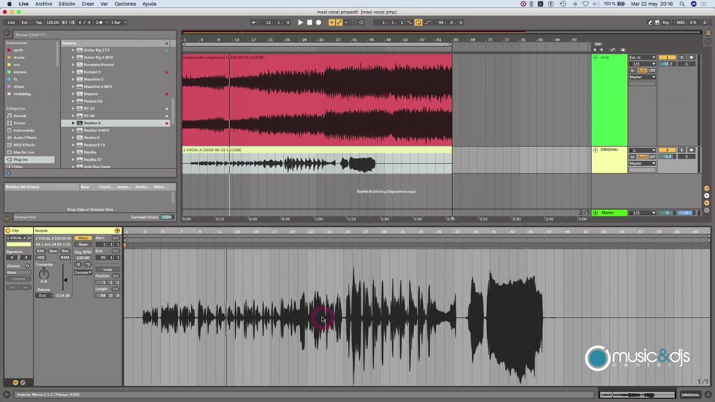
Task: Toggle the Metronome icon
Action: (99, 22)
